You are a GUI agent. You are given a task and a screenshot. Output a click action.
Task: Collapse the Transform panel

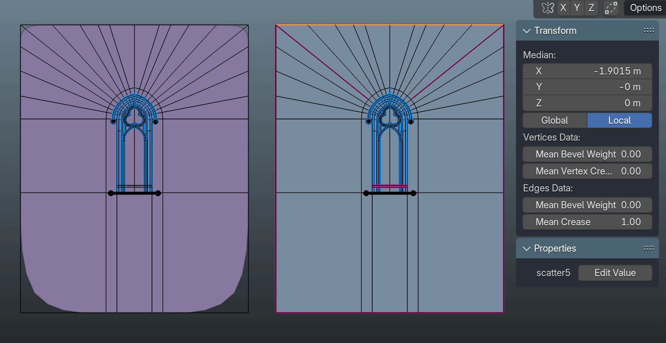click(527, 31)
